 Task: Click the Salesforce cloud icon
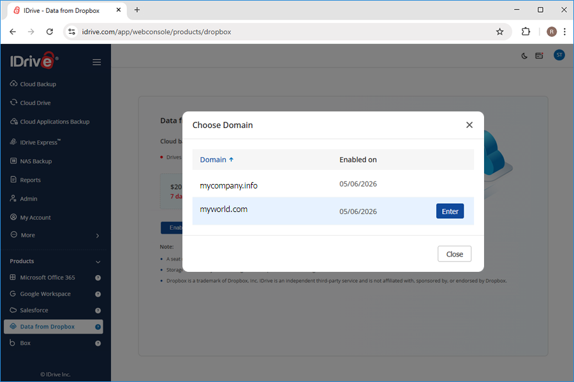[x=13, y=310]
